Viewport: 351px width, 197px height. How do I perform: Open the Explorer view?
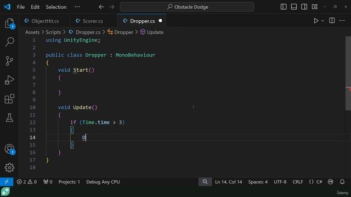pos(9,23)
